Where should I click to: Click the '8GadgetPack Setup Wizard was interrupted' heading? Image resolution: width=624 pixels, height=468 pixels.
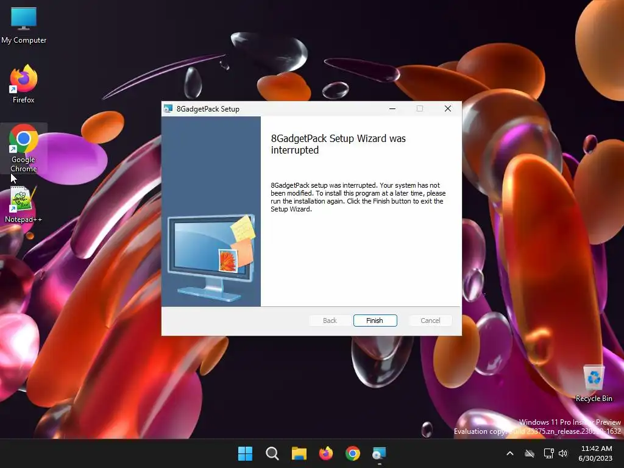338,144
